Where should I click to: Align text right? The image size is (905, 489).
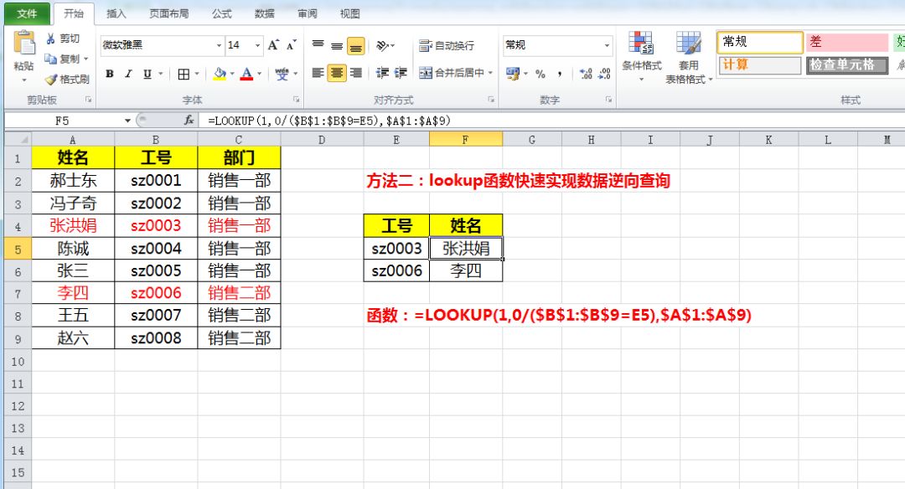[355, 73]
